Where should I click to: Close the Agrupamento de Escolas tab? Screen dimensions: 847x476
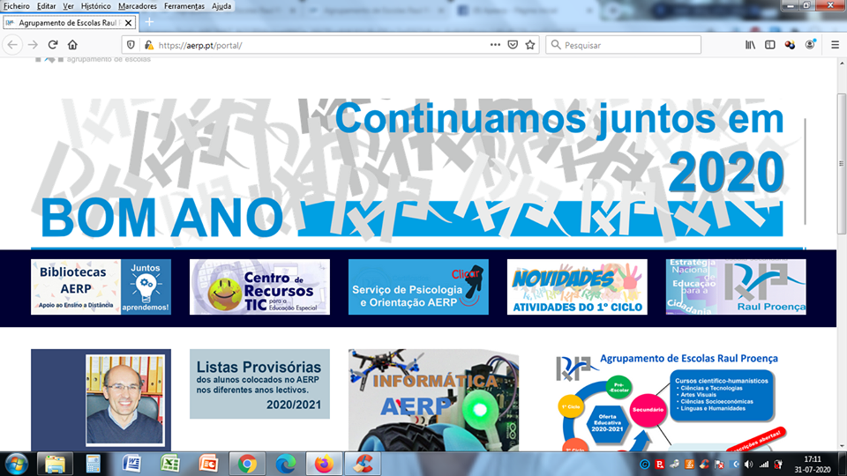click(x=128, y=23)
